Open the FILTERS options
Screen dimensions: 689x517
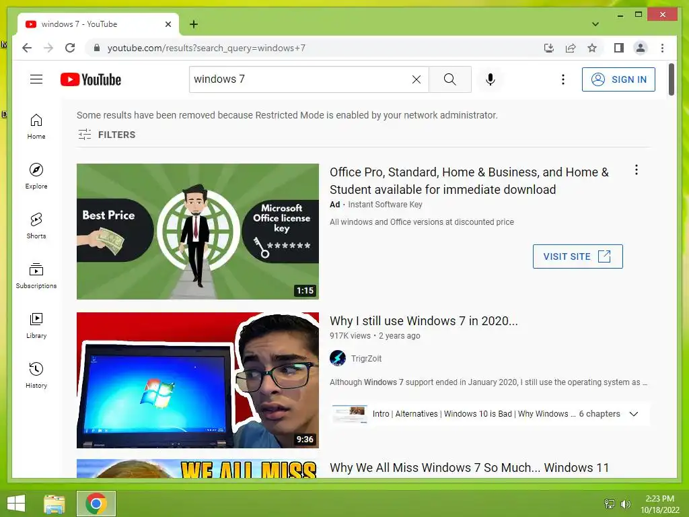(x=107, y=135)
